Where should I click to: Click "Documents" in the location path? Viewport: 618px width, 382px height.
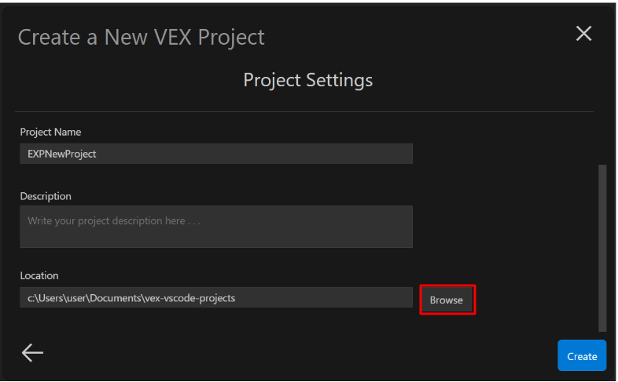click(119, 297)
